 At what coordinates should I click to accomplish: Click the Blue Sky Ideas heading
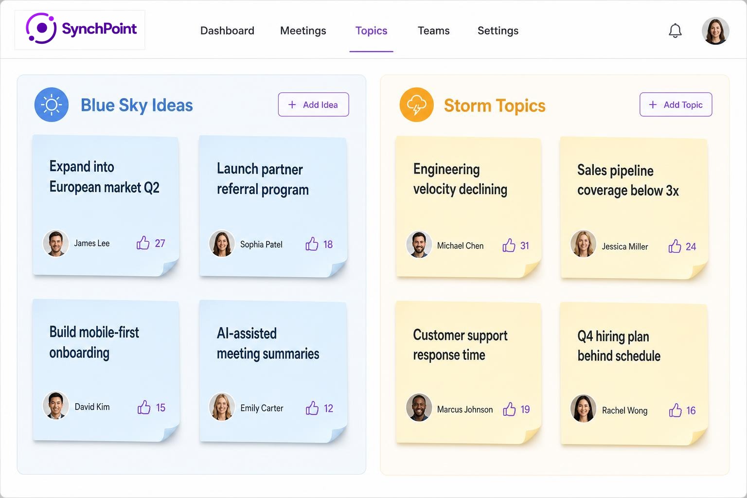tap(137, 105)
